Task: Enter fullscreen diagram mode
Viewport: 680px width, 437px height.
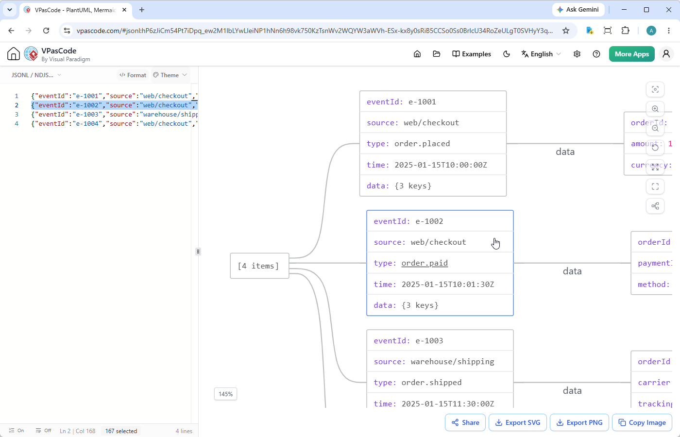Action: point(655,186)
